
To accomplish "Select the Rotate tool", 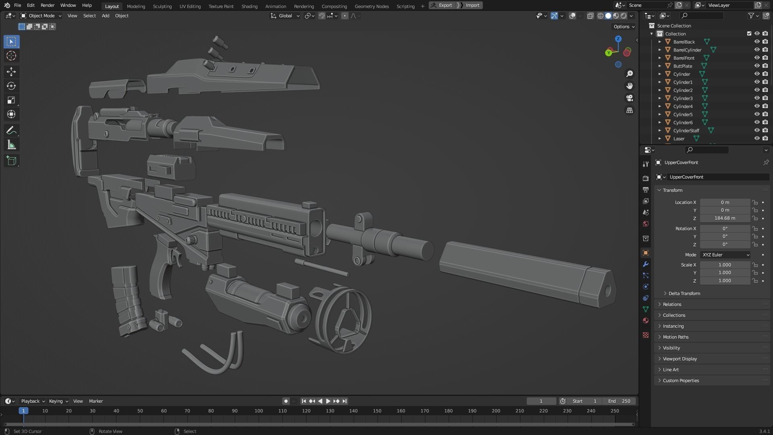I will [x=11, y=86].
